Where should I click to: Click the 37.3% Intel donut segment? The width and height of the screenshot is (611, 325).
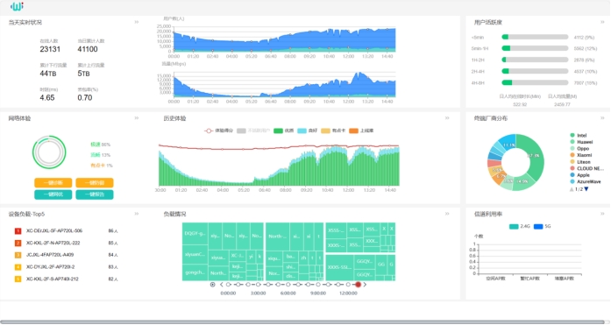click(535, 157)
